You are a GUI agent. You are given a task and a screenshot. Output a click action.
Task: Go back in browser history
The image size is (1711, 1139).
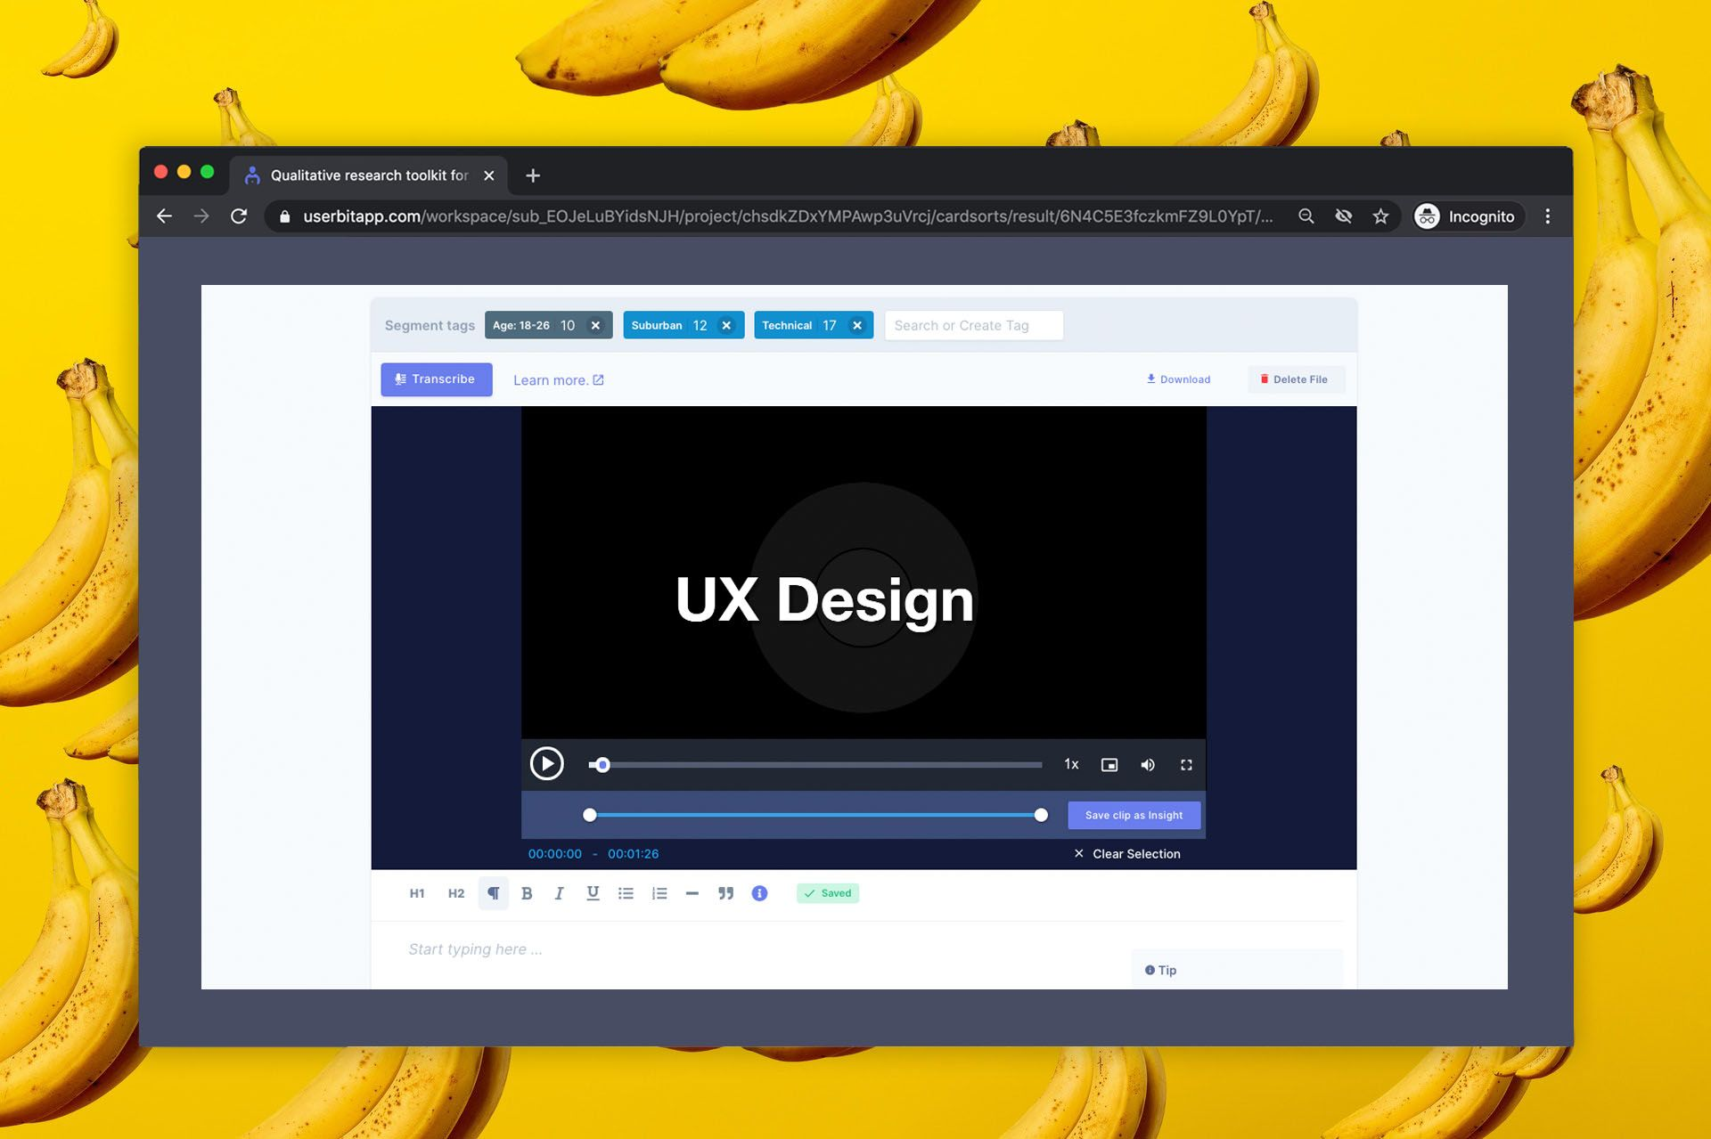(164, 216)
